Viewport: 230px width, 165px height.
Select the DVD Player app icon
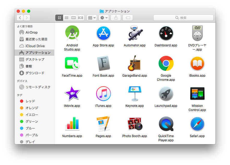point(197,33)
